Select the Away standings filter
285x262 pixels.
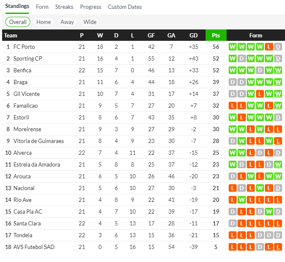(67, 22)
